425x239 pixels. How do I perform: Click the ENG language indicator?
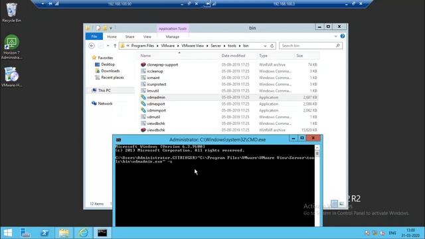pyautogui.click(x=392, y=233)
